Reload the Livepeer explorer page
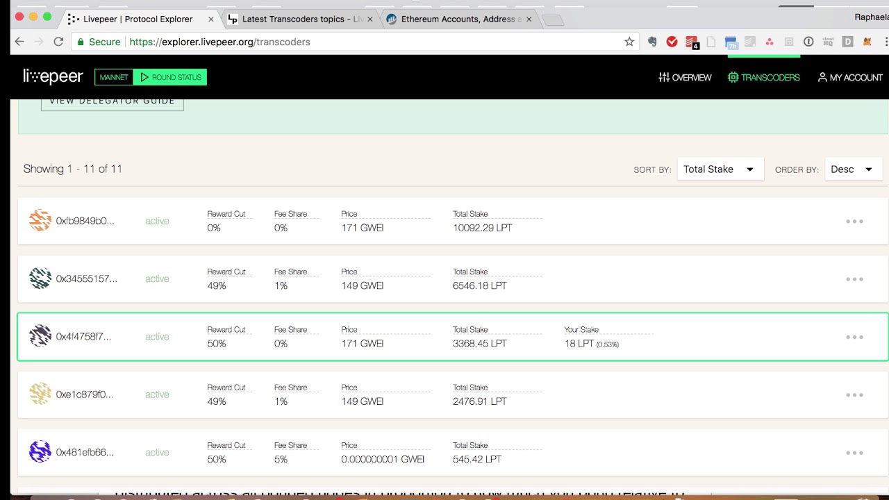 coord(58,42)
